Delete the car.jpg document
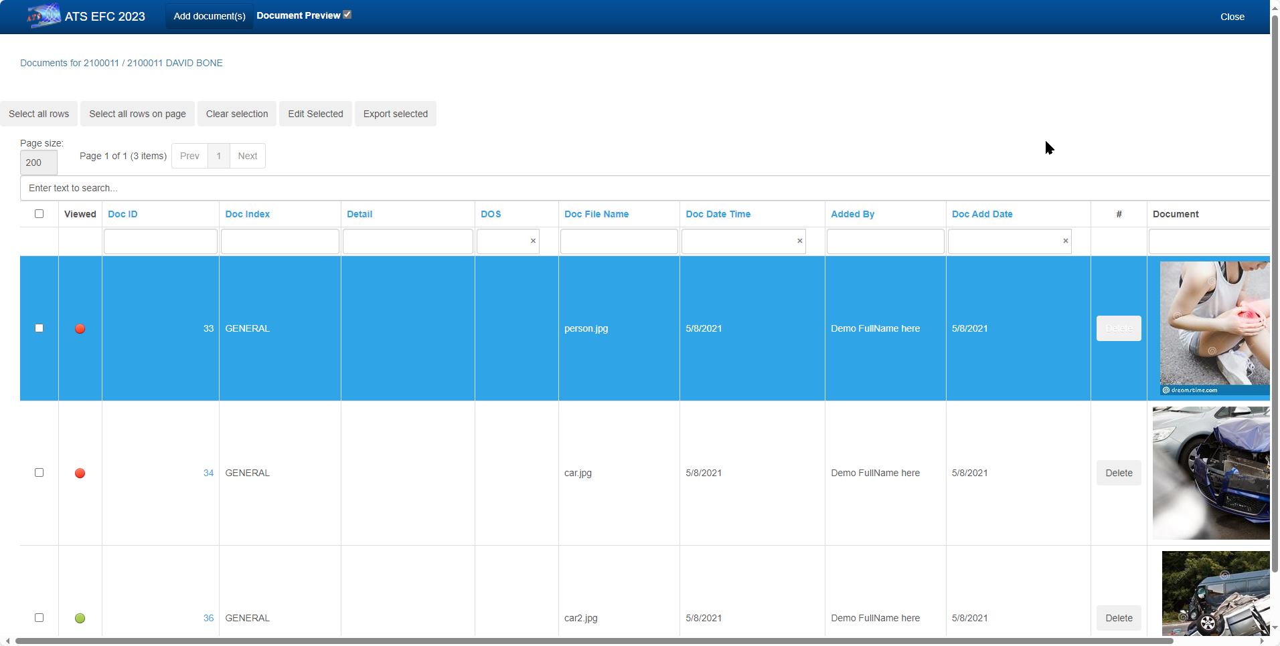 (1119, 473)
